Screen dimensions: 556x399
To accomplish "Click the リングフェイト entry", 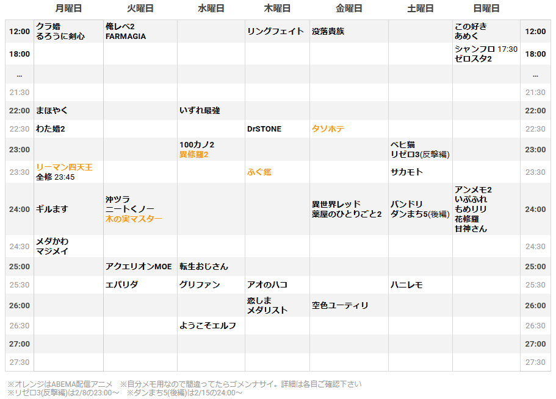I will click(275, 31).
